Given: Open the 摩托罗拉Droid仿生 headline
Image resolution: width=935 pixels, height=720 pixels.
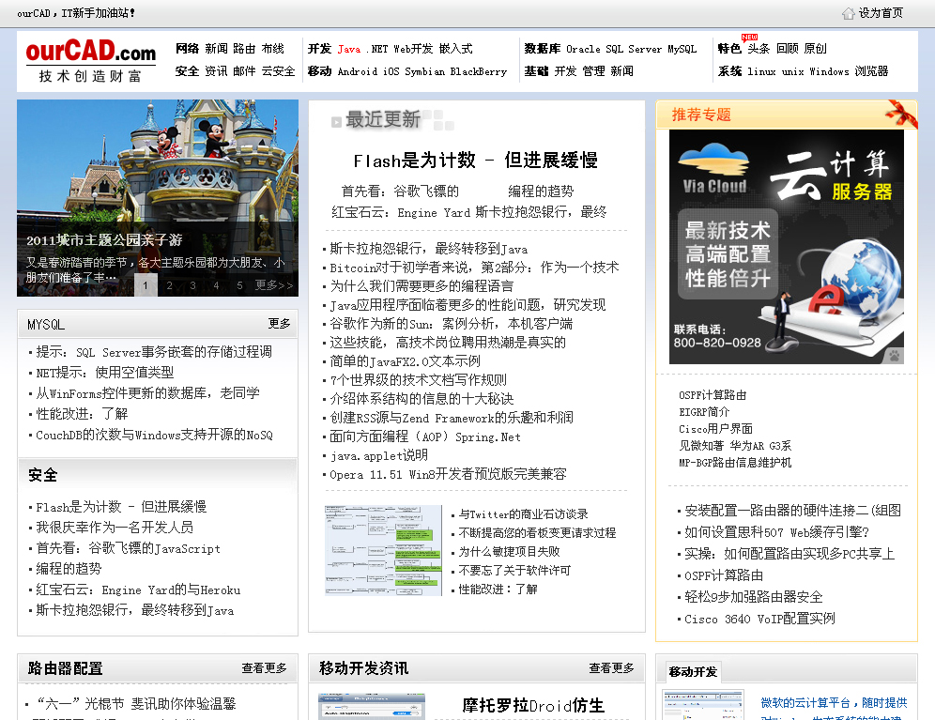Looking at the screenshot, I should (533, 706).
